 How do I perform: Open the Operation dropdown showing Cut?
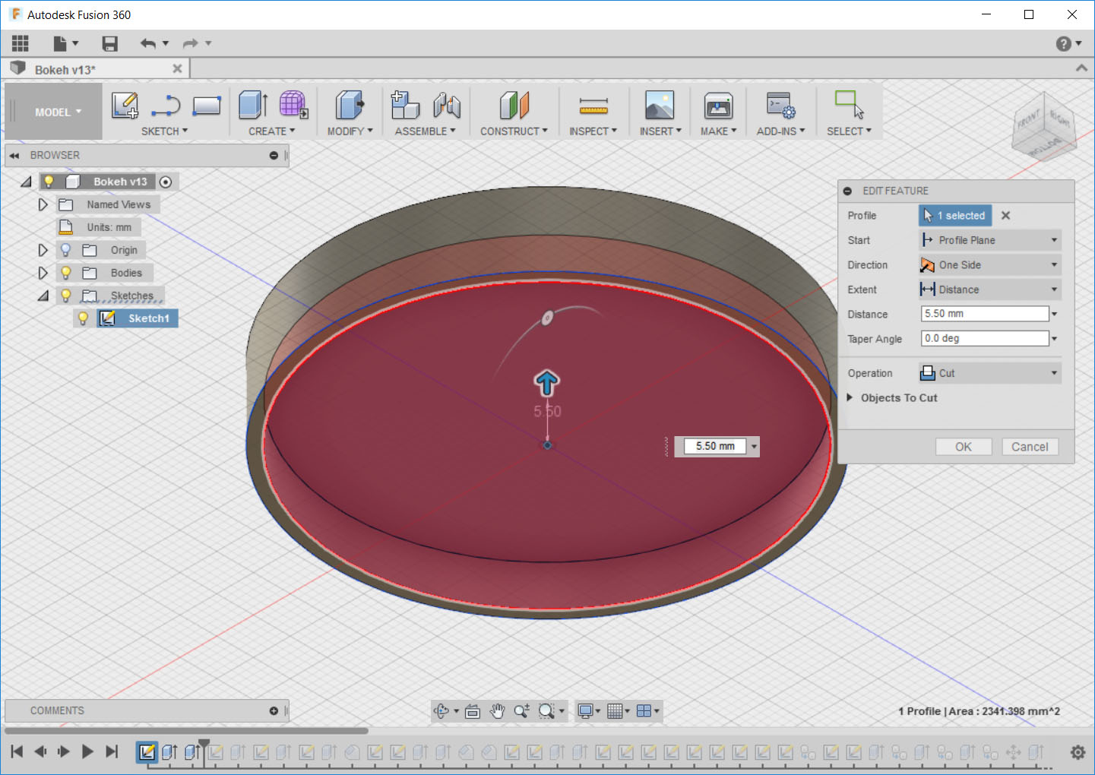(989, 373)
